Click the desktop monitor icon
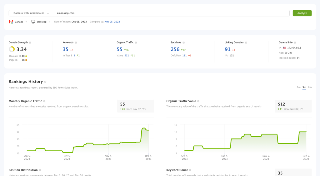The width and height of the screenshot is (320, 176). [33, 22]
